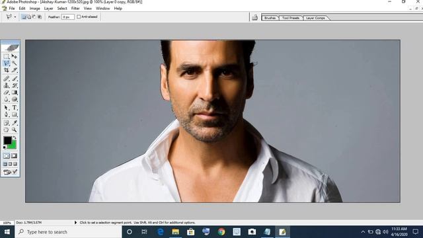Select the Path Selection tool
This screenshot has height=238, width=423.
pyautogui.click(x=7, y=108)
